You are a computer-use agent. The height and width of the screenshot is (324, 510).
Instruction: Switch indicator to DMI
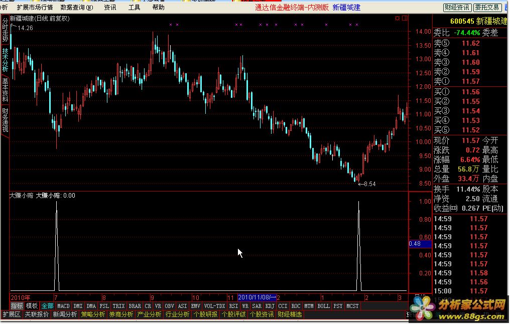tap(78, 306)
